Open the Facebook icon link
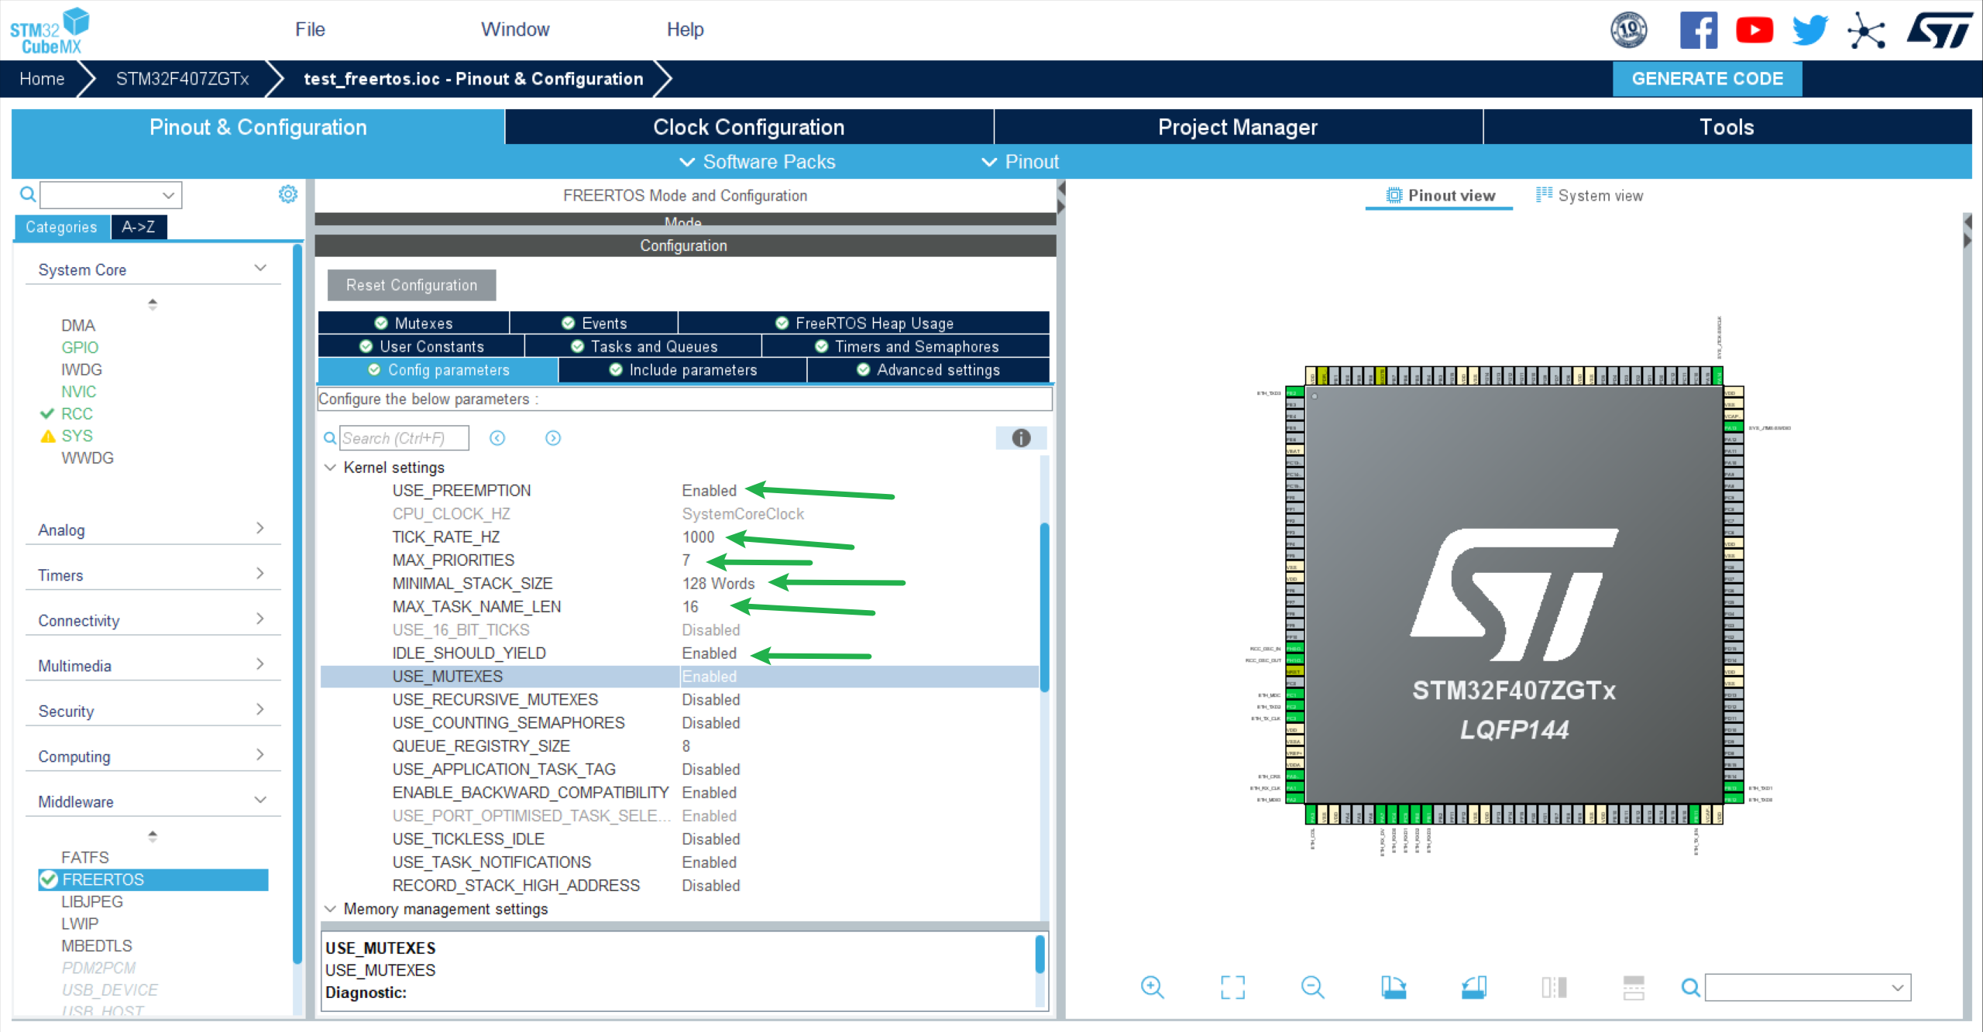This screenshot has height=1032, width=1983. point(1698,31)
